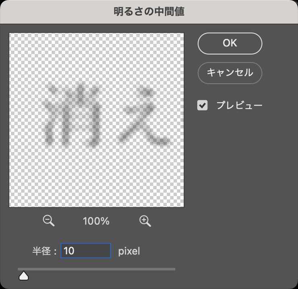Viewport: 298px width, 289px height.
Task: Toggle the プレビュー checkbox
Action: [x=203, y=106]
